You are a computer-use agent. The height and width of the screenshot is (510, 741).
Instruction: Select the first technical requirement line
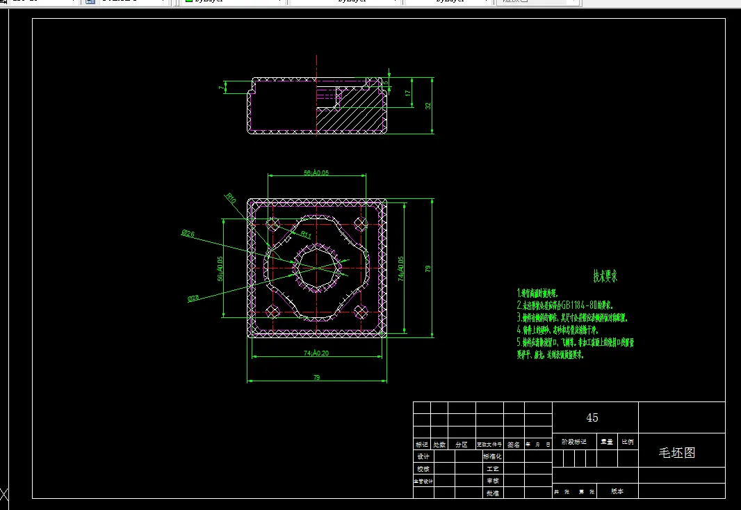pos(537,294)
